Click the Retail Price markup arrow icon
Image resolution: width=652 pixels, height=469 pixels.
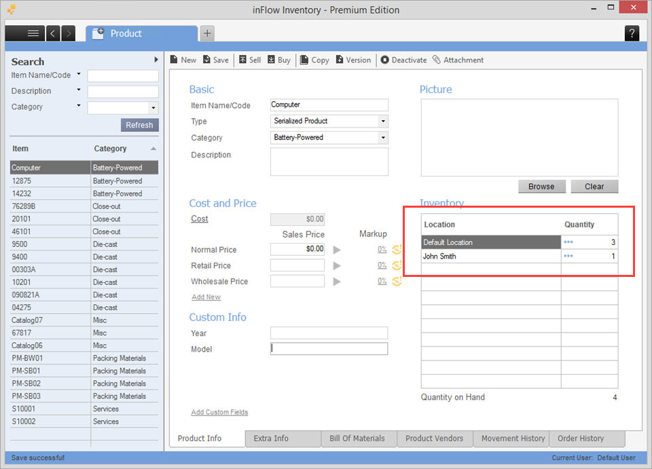pyautogui.click(x=337, y=265)
